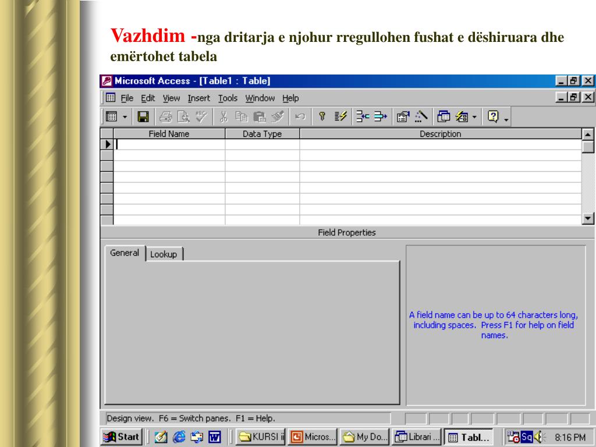Open the File menu

point(127,98)
